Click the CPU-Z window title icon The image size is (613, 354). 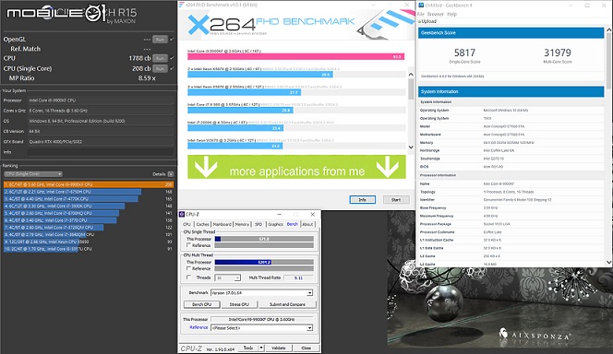(x=182, y=214)
